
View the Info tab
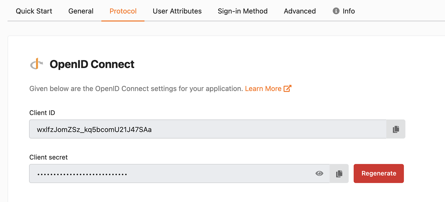(x=344, y=11)
